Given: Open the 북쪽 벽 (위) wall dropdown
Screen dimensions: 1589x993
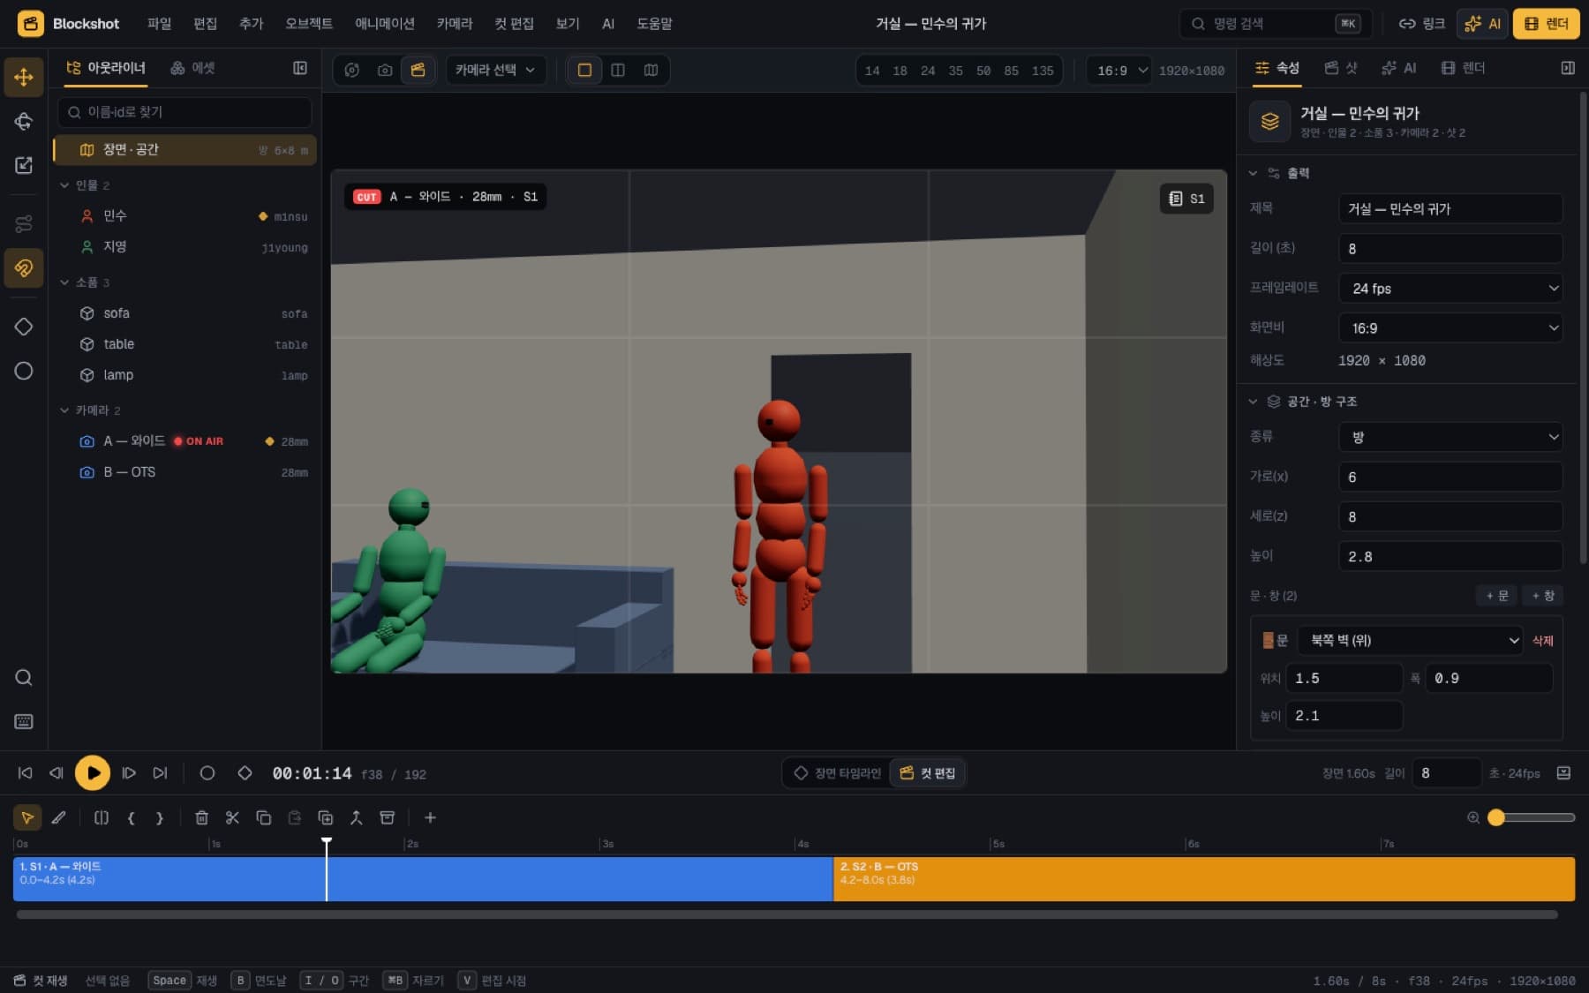Looking at the screenshot, I should (1410, 640).
